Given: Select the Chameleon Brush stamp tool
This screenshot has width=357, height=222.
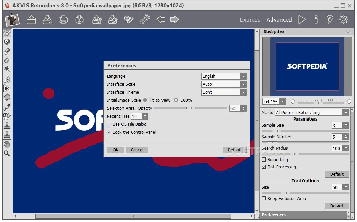Looking at the screenshot, I should [7, 135].
